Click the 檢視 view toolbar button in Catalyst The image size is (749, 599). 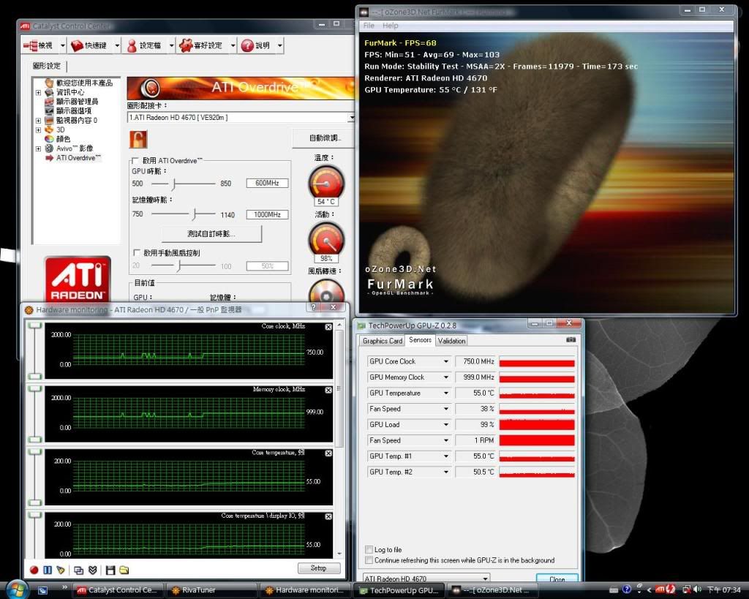click(38, 45)
